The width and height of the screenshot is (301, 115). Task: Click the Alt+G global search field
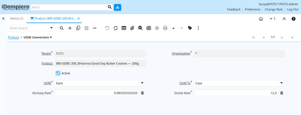point(68,7)
